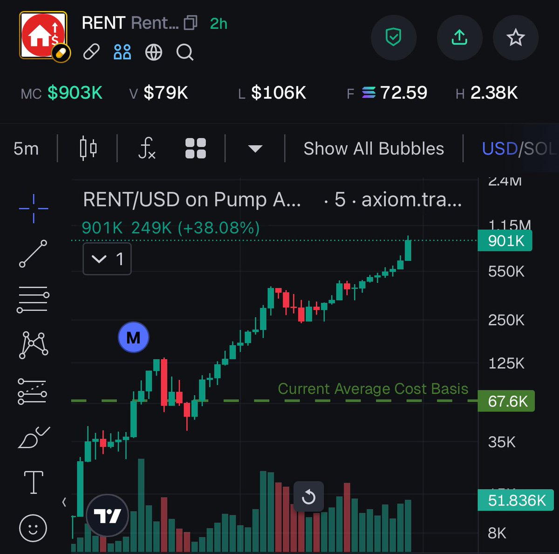Select the pattern nodes drawing tool
Image resolution: width=559 pixels, height=554 pixels.
tap(33, 345)
